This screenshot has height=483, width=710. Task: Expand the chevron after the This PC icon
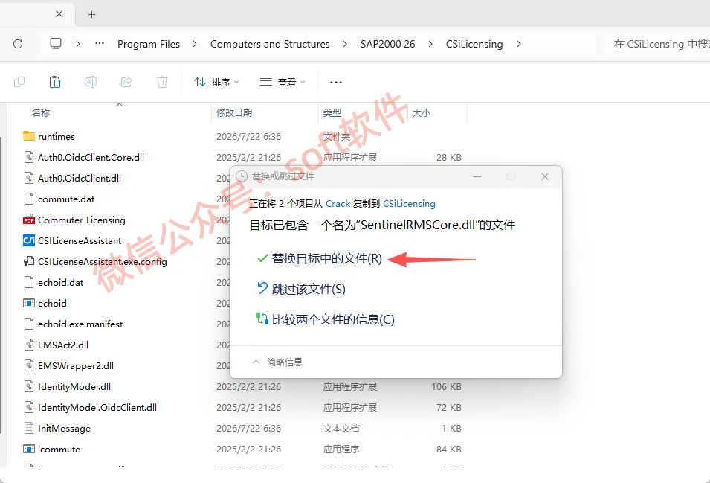pyautogui.click(x=78, y=44)
